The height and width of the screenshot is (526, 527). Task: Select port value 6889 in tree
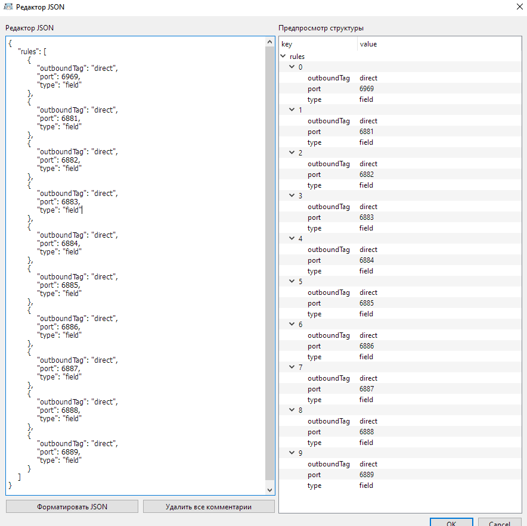[367, 475]
